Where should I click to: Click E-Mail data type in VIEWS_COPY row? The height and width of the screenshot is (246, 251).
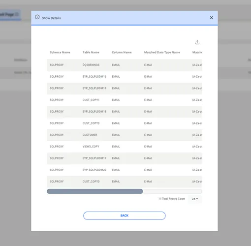(x=148, y=147)
